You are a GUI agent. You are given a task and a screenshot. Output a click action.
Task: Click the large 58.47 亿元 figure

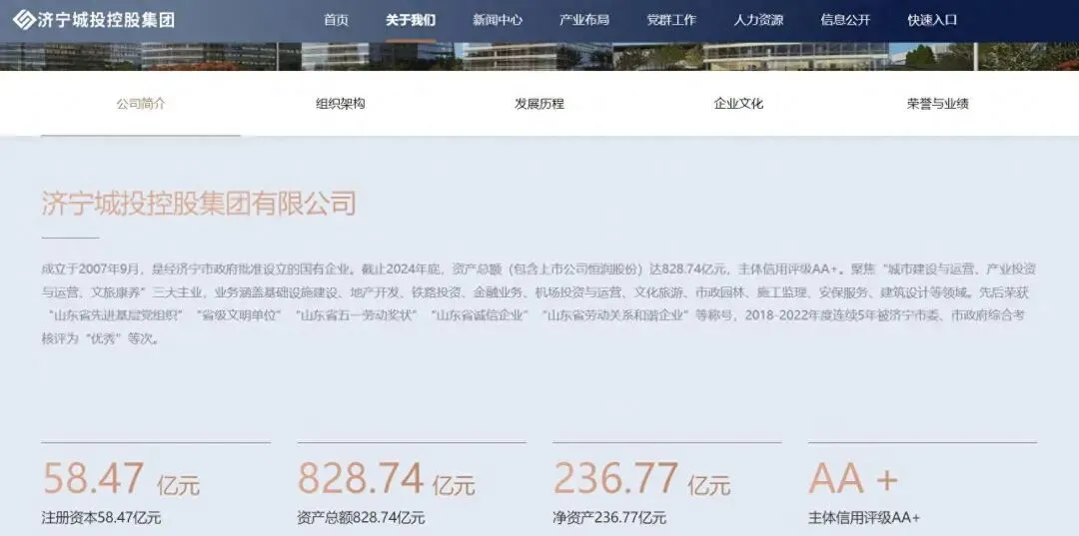point(121,478)
